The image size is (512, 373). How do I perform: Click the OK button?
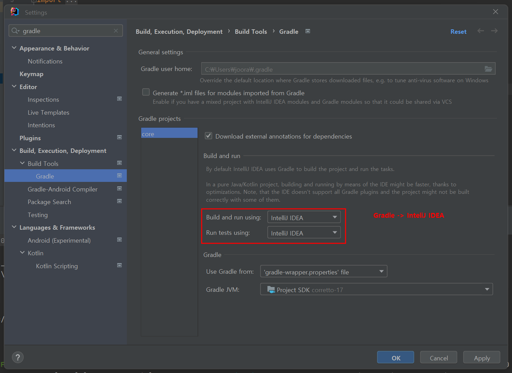(x=396, y=357)
